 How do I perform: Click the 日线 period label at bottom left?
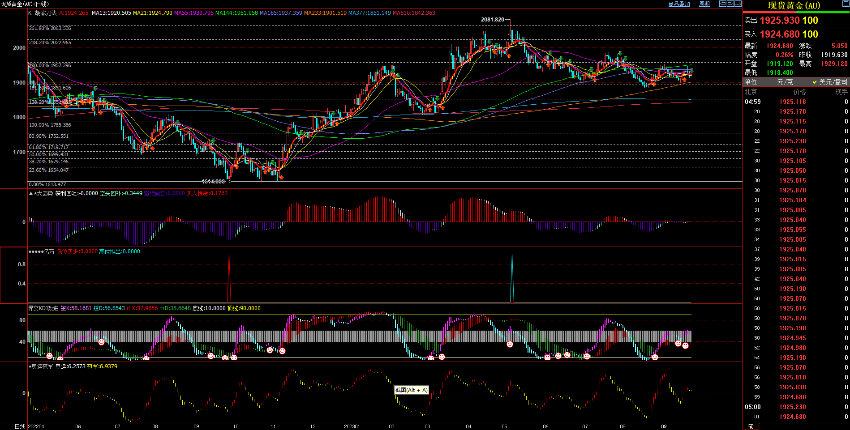pyautogui.click(x=20, y=426)
